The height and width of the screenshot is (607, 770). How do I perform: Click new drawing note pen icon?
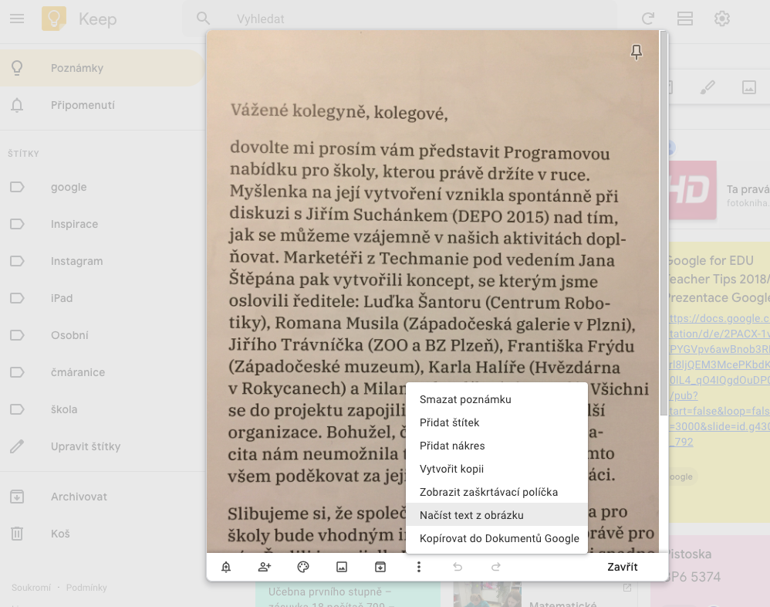pos(708,87)
